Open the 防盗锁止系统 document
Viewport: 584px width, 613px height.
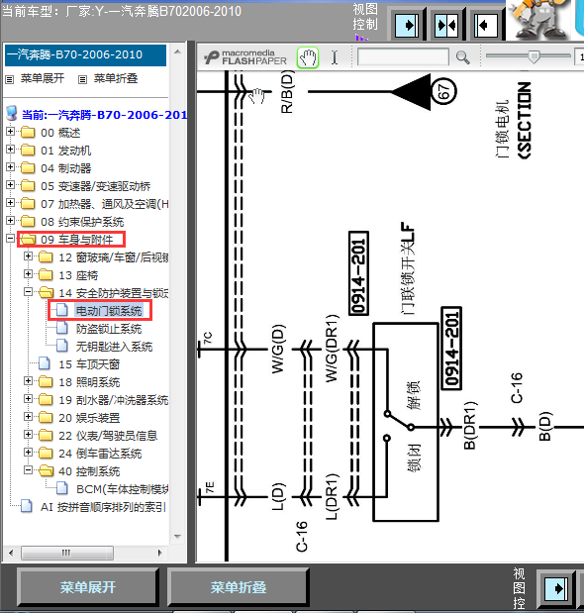click(109, 329)
